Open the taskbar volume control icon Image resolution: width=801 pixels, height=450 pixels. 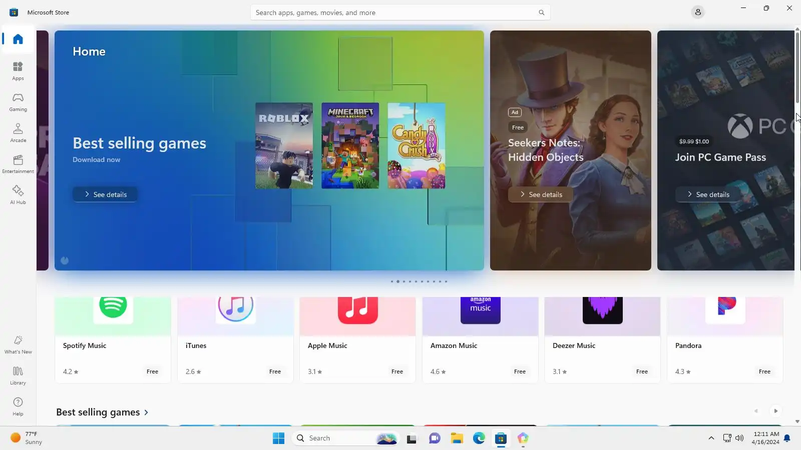tap(739, 438)
